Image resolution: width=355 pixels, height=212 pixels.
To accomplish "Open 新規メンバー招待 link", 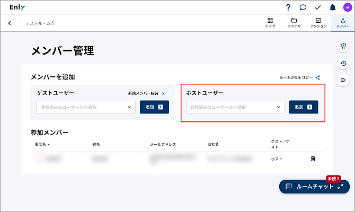I will tap(146, 93).
